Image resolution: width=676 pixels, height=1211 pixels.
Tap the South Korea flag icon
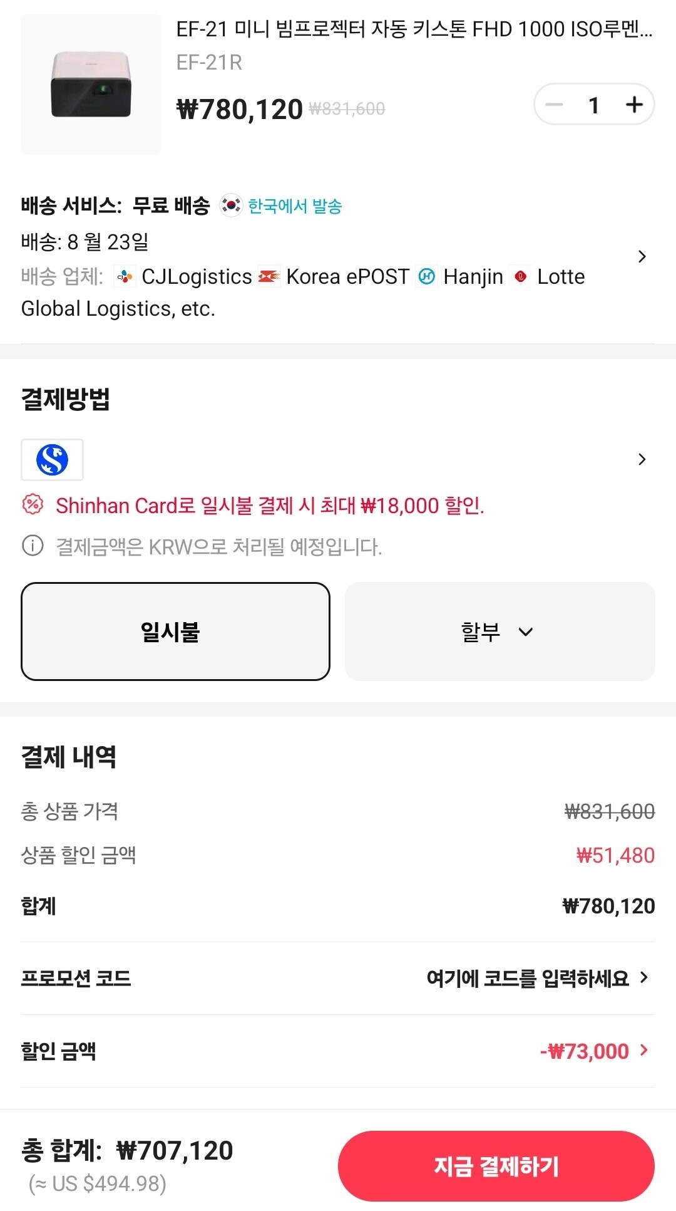tap(231, 205)
